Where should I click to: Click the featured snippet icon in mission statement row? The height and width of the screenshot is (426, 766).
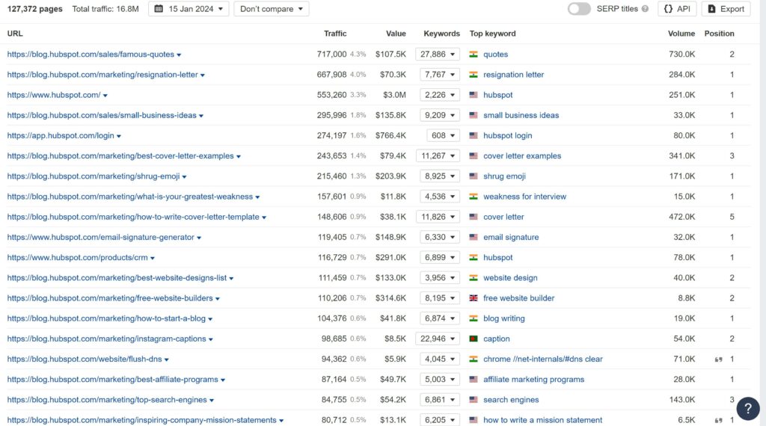(x=718, y=421)
